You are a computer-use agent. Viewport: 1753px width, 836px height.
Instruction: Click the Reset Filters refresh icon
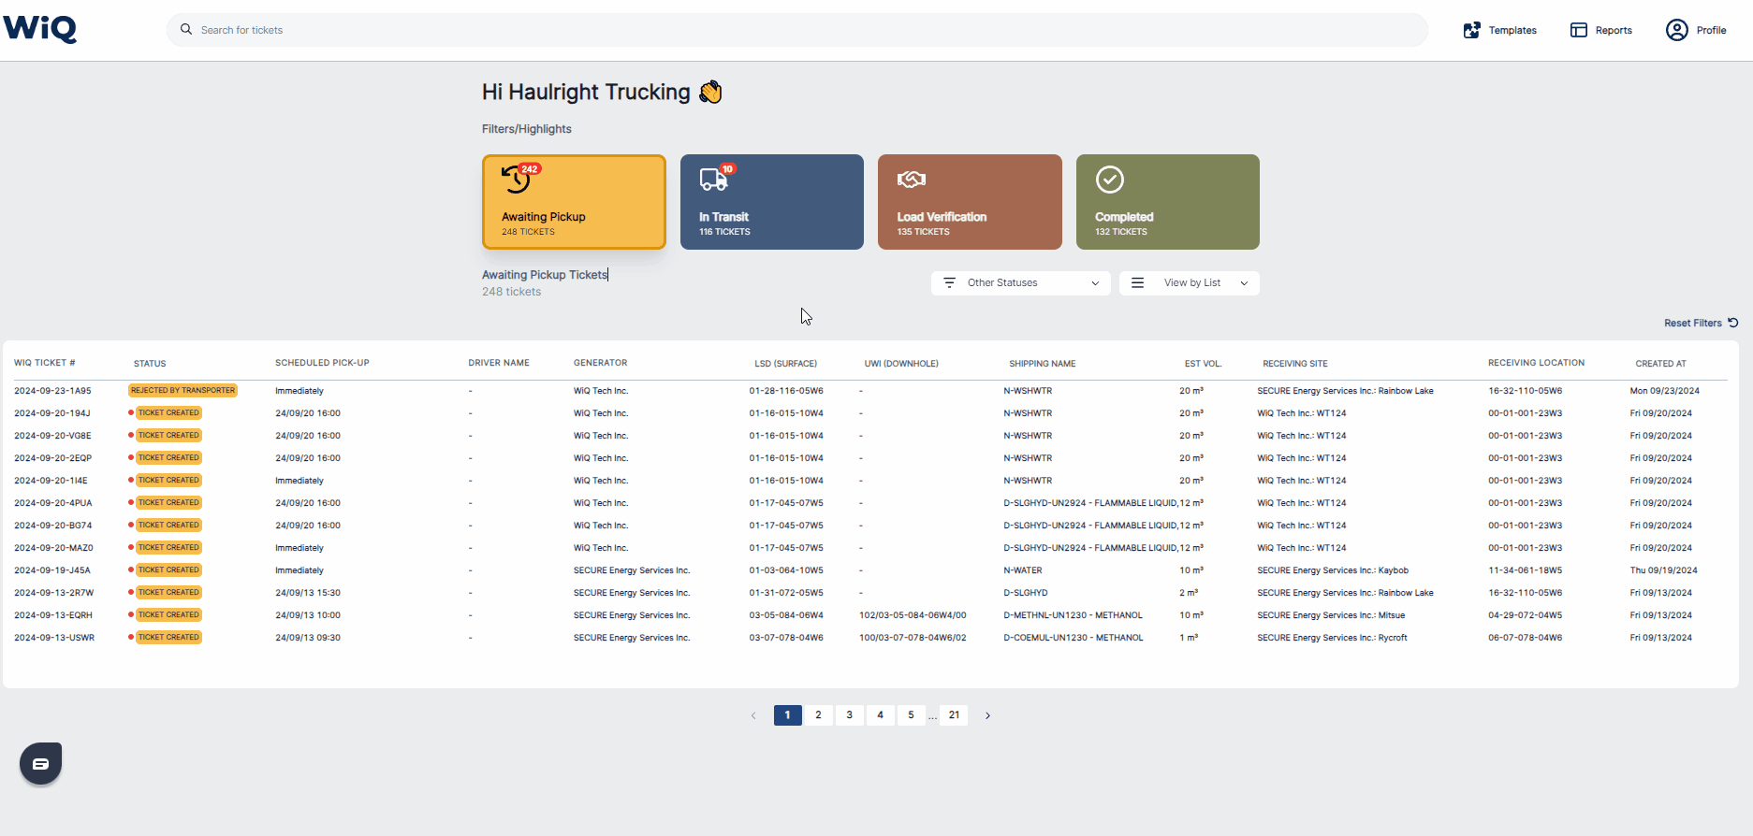[x=1733, y=323]
